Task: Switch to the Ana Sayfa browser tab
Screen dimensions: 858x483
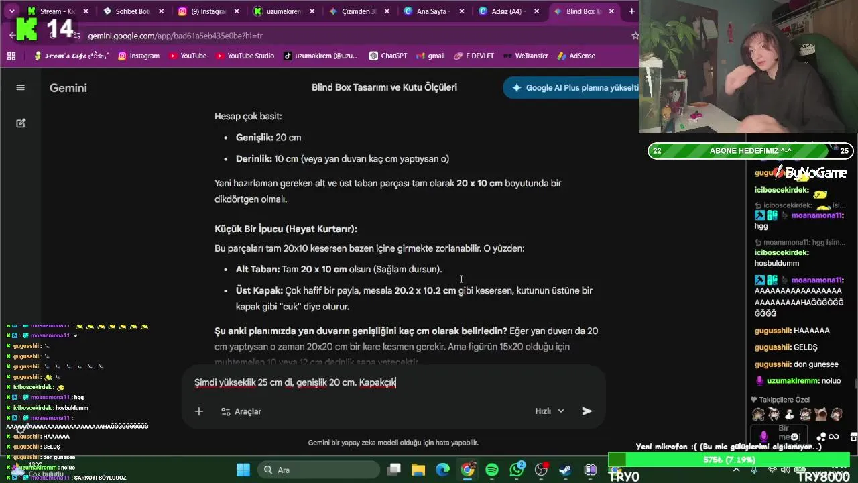Action: [434, 11]
